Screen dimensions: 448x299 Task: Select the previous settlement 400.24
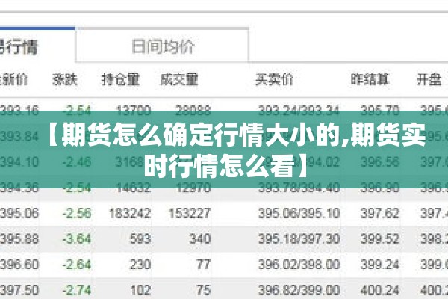380,290
